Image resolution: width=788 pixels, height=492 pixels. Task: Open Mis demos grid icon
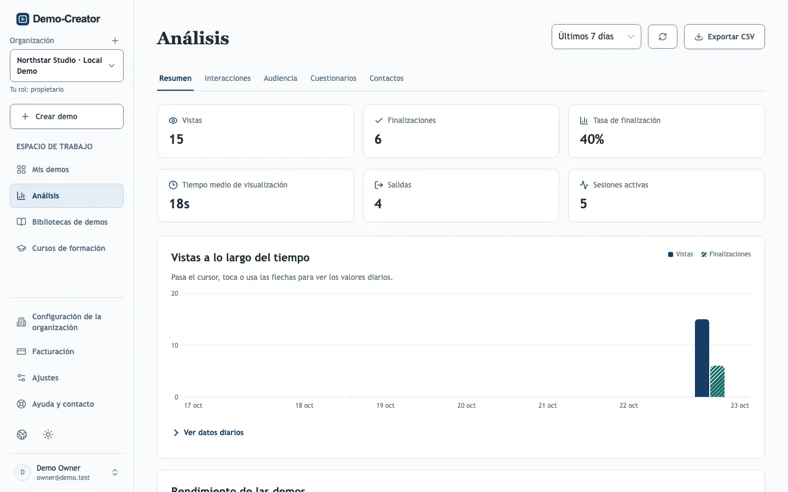pos(21,169)
